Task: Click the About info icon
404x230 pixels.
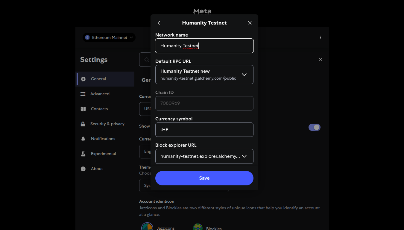Action: pyautogui.click(x=83, y=169)
